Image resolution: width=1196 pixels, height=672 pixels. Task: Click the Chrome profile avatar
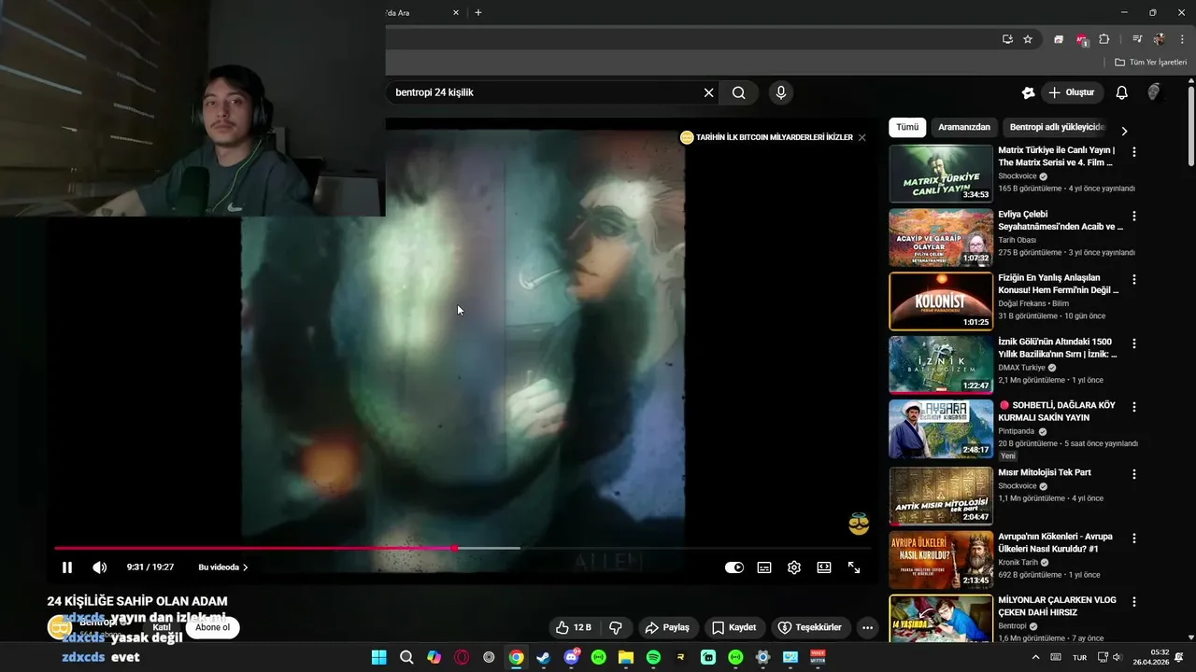[x=1160, y=39]
